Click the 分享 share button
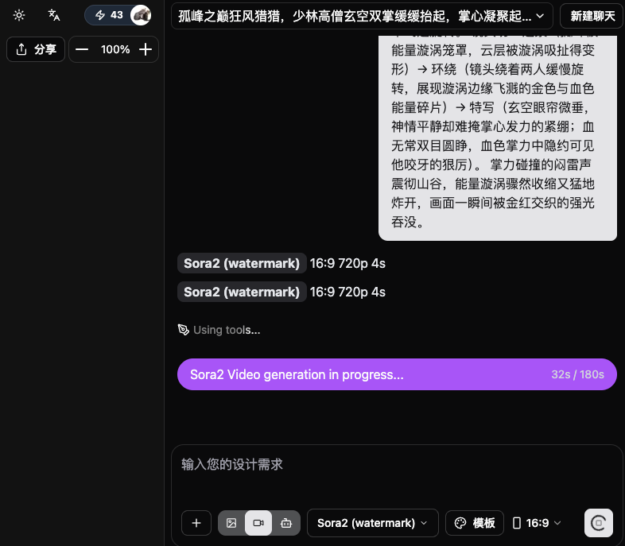The image size is (625, 546). 36,49
